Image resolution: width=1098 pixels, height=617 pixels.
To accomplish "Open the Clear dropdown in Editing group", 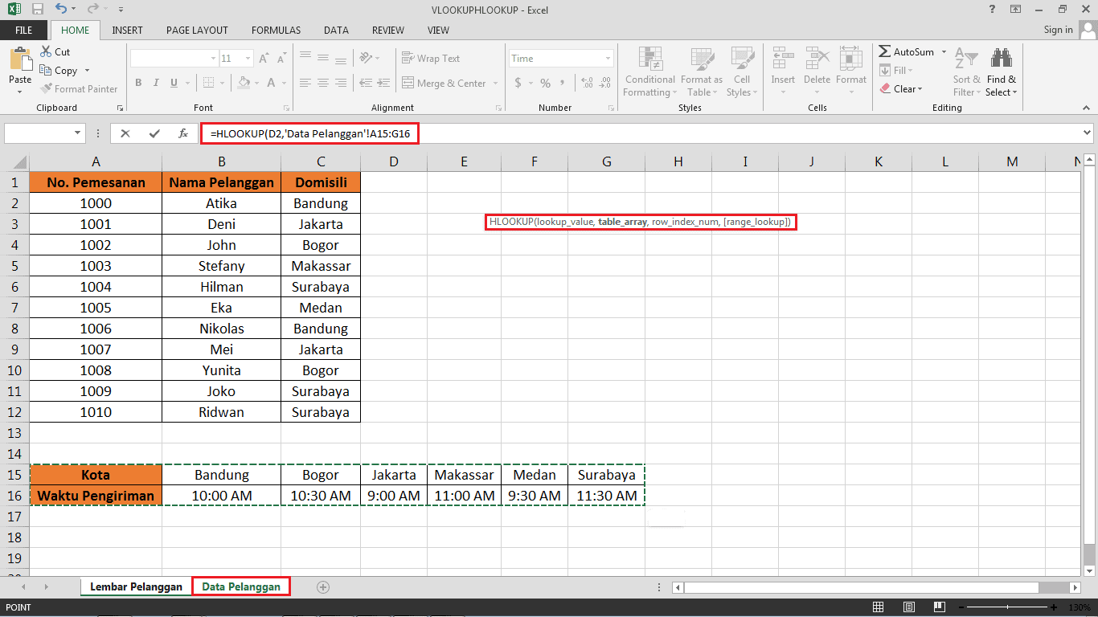I will click(x=901, y=89).
